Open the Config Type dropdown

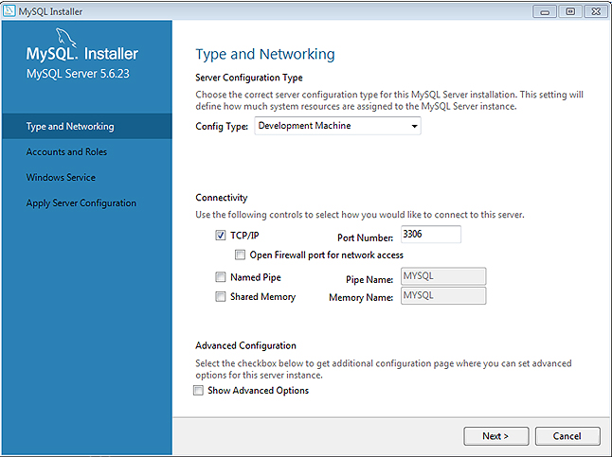pyautogui.click(x=337, y=126)
